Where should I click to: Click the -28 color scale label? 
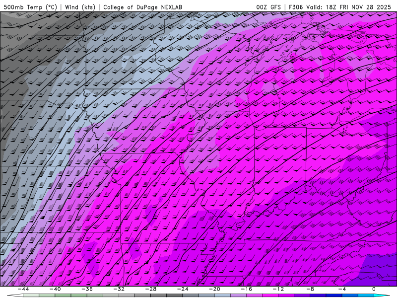click(151, 289)
